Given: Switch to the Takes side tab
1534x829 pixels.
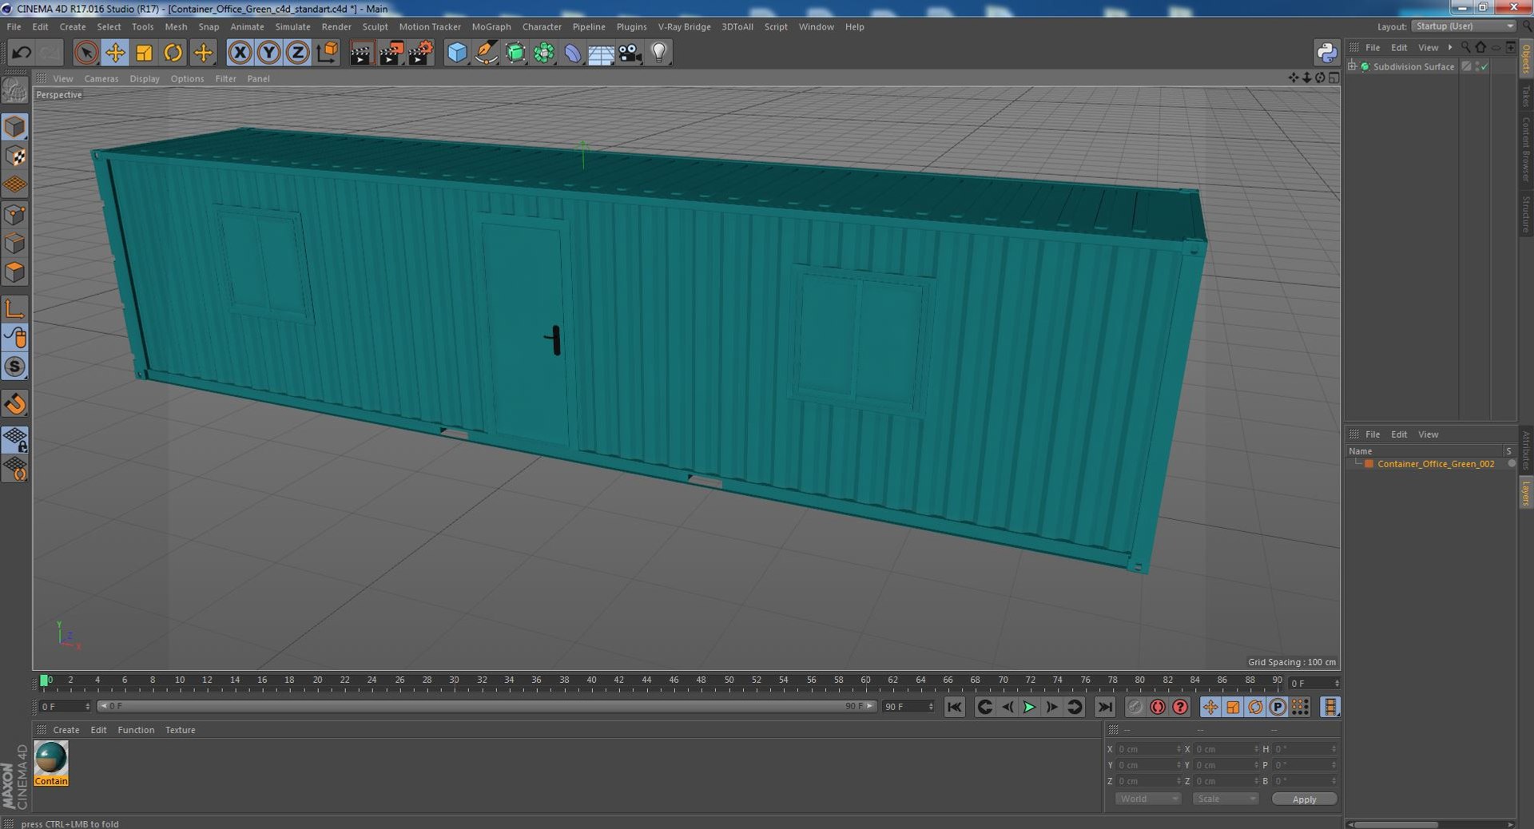Looking at the screenshot, I should point(1525,96).
